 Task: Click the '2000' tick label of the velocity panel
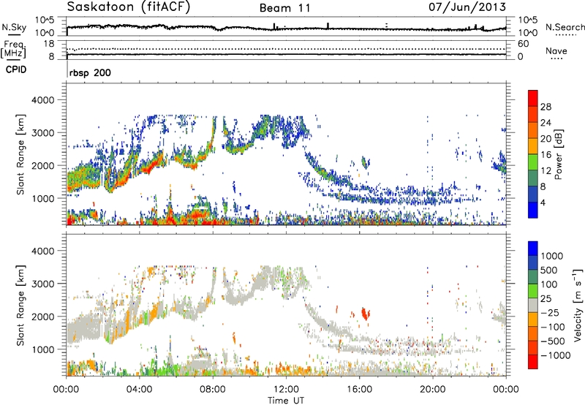point(42,317)
